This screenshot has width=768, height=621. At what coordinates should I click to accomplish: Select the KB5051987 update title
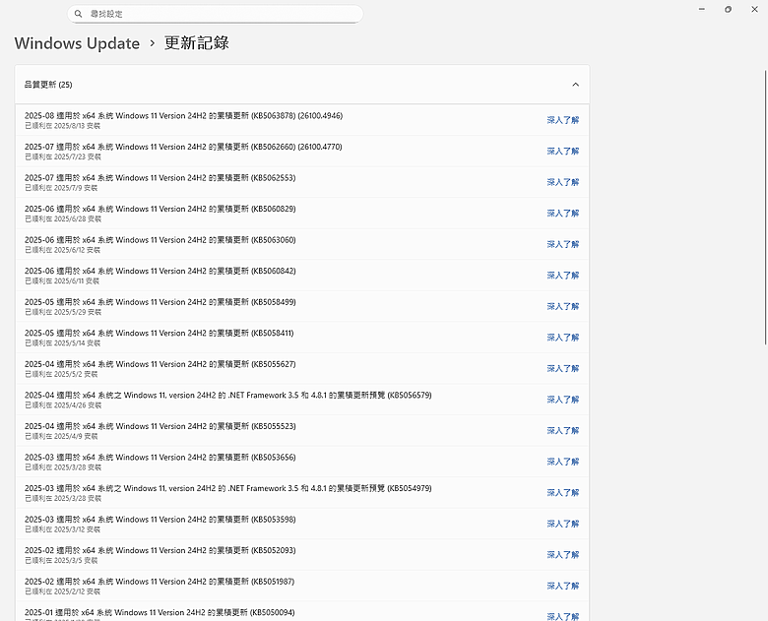click(x=160, y=582)
